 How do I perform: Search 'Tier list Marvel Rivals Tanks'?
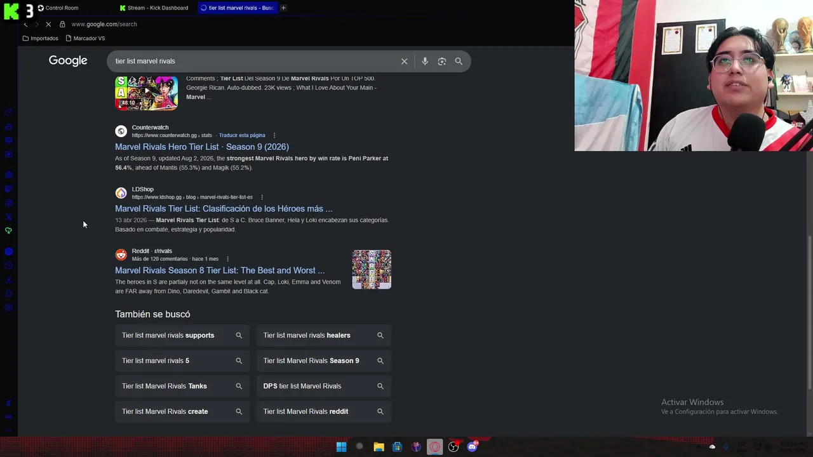(182, 386)
